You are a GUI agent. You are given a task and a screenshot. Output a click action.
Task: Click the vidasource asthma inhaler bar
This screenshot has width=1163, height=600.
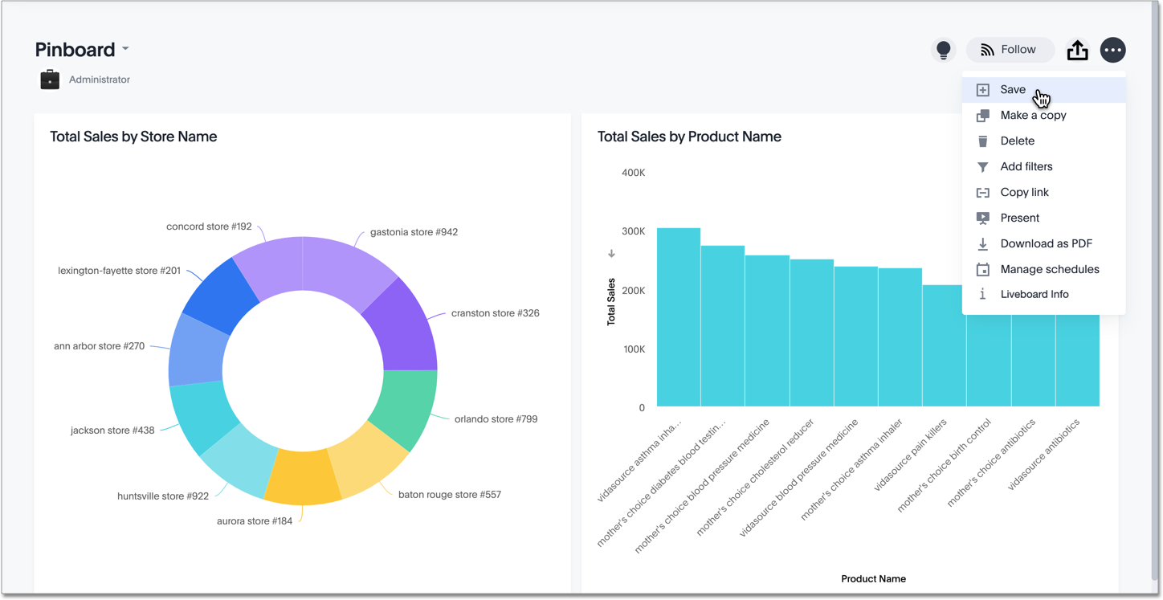678,317
